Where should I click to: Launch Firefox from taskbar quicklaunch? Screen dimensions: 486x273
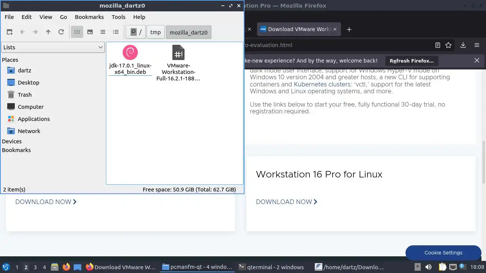click(x=66, y=267)
